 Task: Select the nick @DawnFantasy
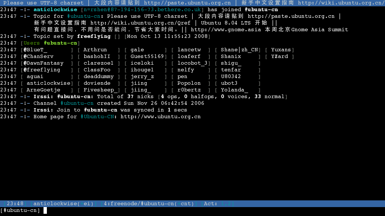point(44,63)
